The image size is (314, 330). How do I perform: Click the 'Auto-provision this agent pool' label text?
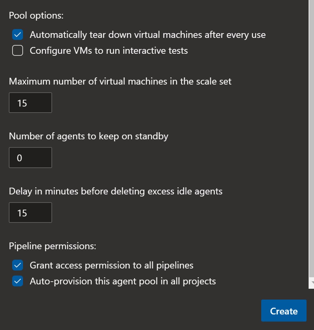[123, 281]
